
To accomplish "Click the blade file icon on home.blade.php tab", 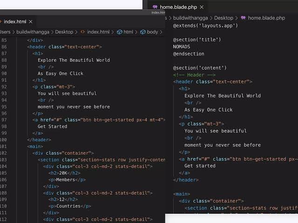I will (x=155, y=7).
